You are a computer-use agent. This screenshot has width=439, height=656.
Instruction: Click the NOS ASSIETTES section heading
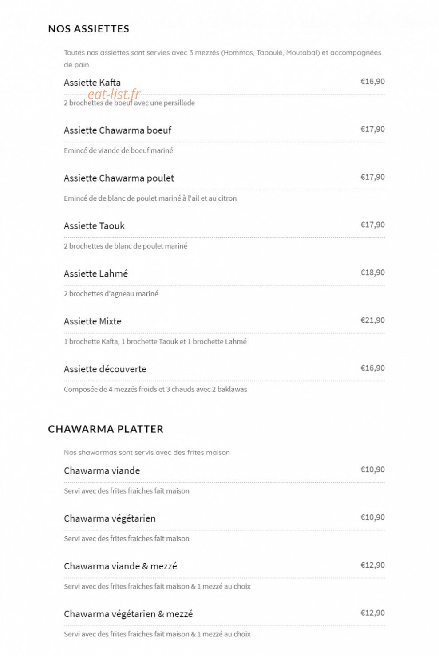tap(88, 29)
